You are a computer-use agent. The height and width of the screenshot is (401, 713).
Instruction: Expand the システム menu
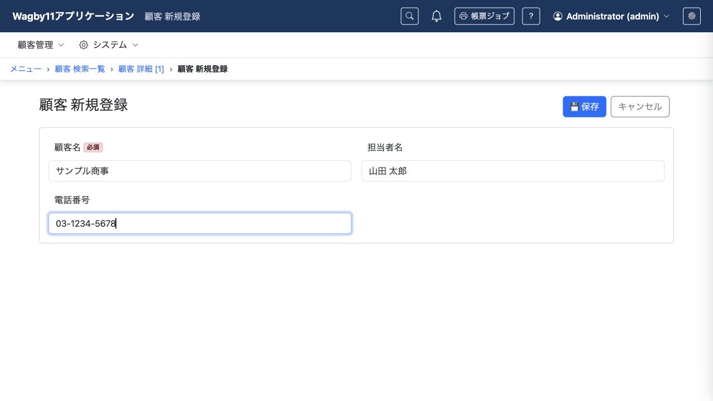point(109,45)
